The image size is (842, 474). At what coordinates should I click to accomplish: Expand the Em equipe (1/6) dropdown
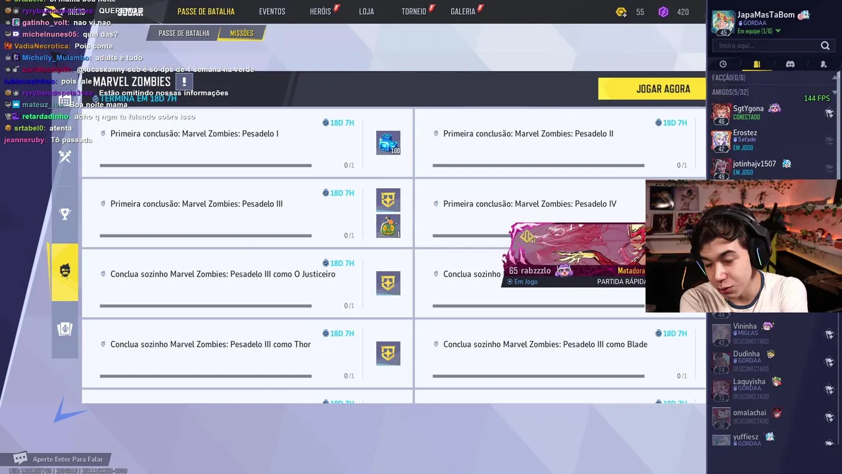click(x=778, y=31)
